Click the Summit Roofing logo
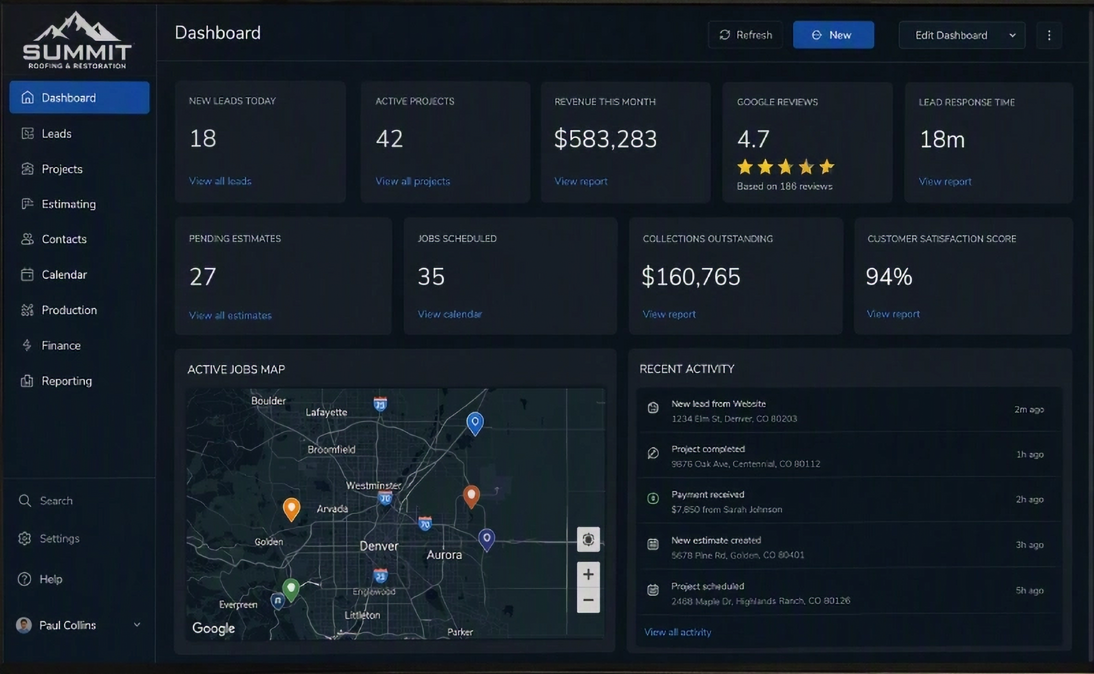This screenshot has height=674, width=1094. coord(77,41)
